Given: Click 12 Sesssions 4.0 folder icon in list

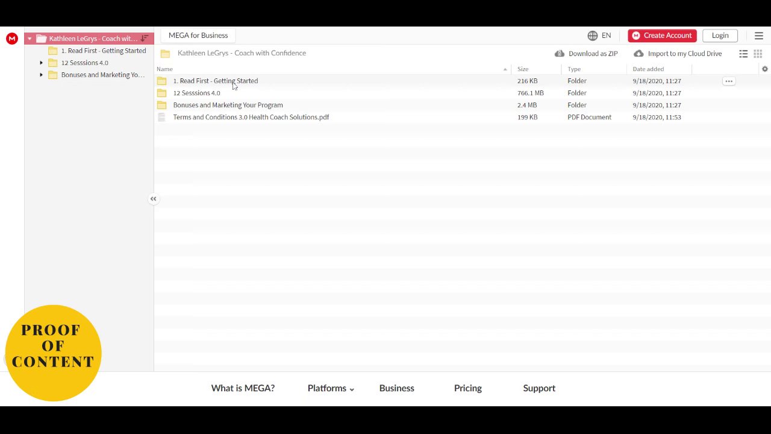Looking at the screenshot, I should coord(161,93).
